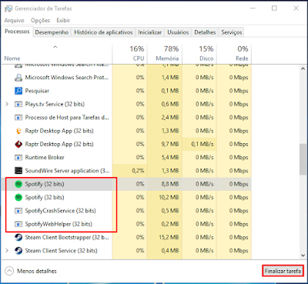Screen dimensions: 308x284
Task: Select the SpotifyCrashService (32 bits) row
Action: [x=126, y=211]
